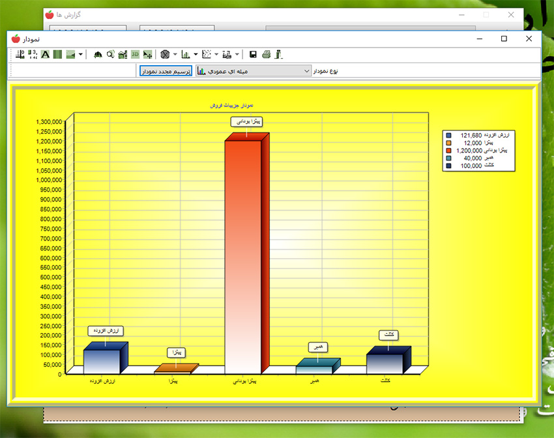Image resolution: width=554 pixels, height=438 pixels.
Task: Click the pointer selection tool icon
Action: [148, 55]
